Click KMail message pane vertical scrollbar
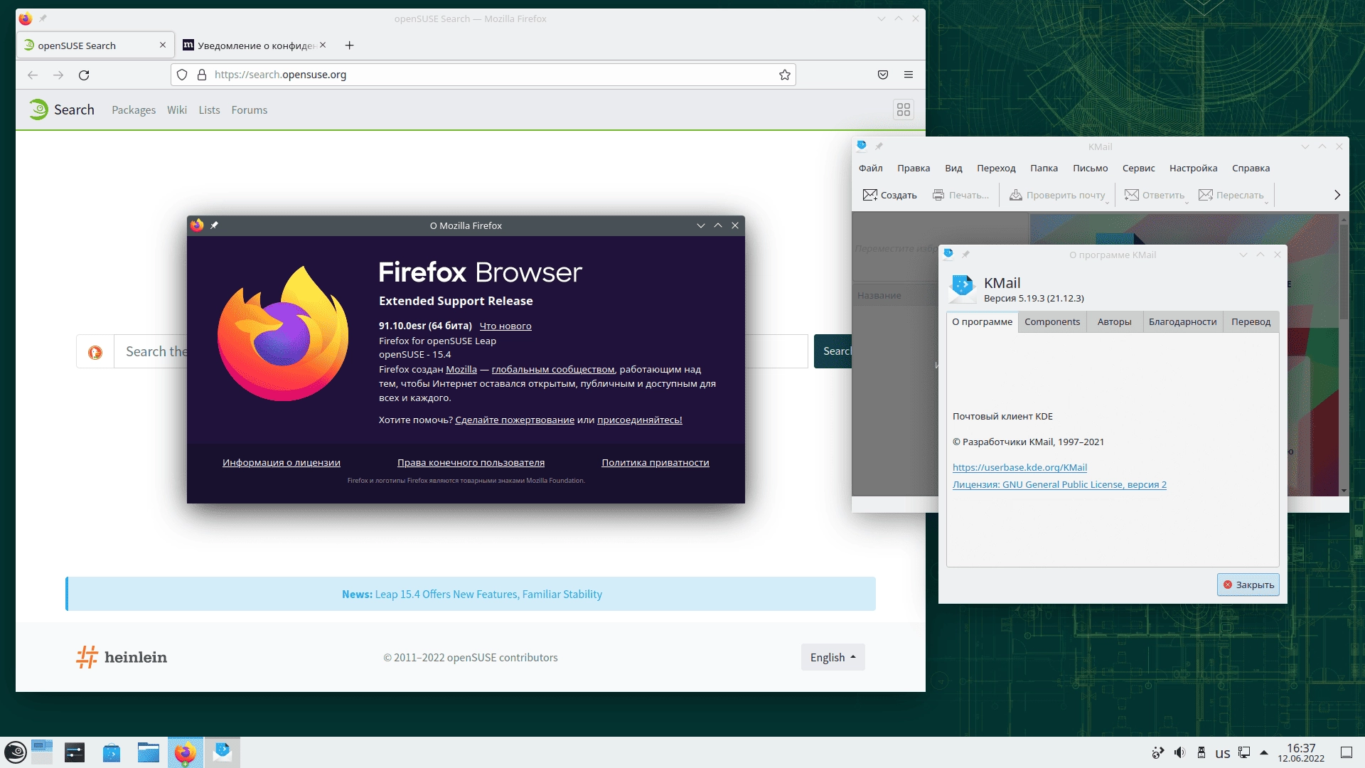This screenshot has height=768, width=1365. [x=1343, y=356]
